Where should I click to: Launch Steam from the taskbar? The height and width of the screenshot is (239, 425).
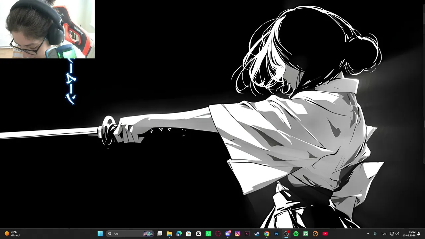[257, 234]
